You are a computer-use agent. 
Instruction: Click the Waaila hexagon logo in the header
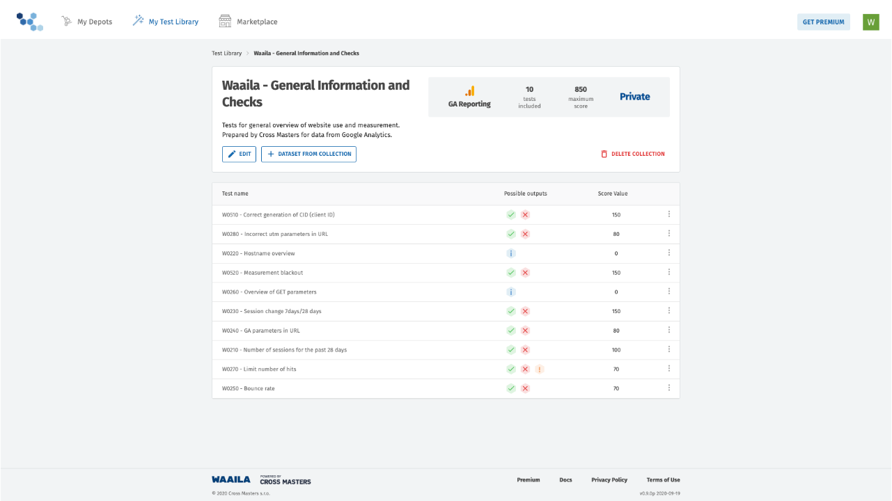click(30, 22)
